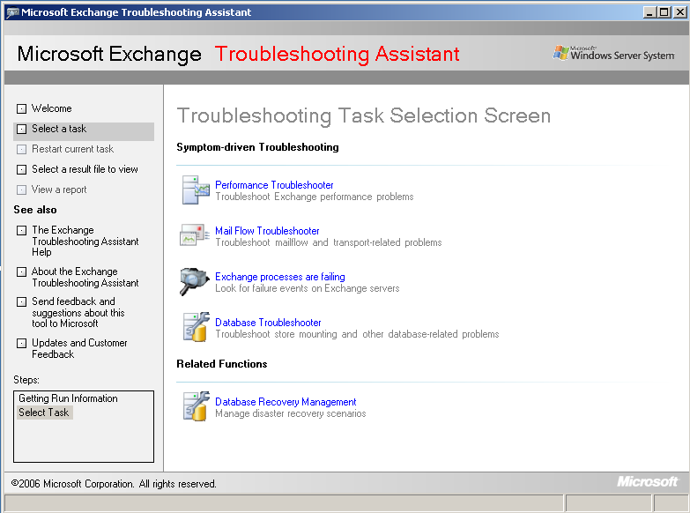Click the bullet icon beside Send feedback
Viewport: 690px width, 513px height.
click(21, 301)
